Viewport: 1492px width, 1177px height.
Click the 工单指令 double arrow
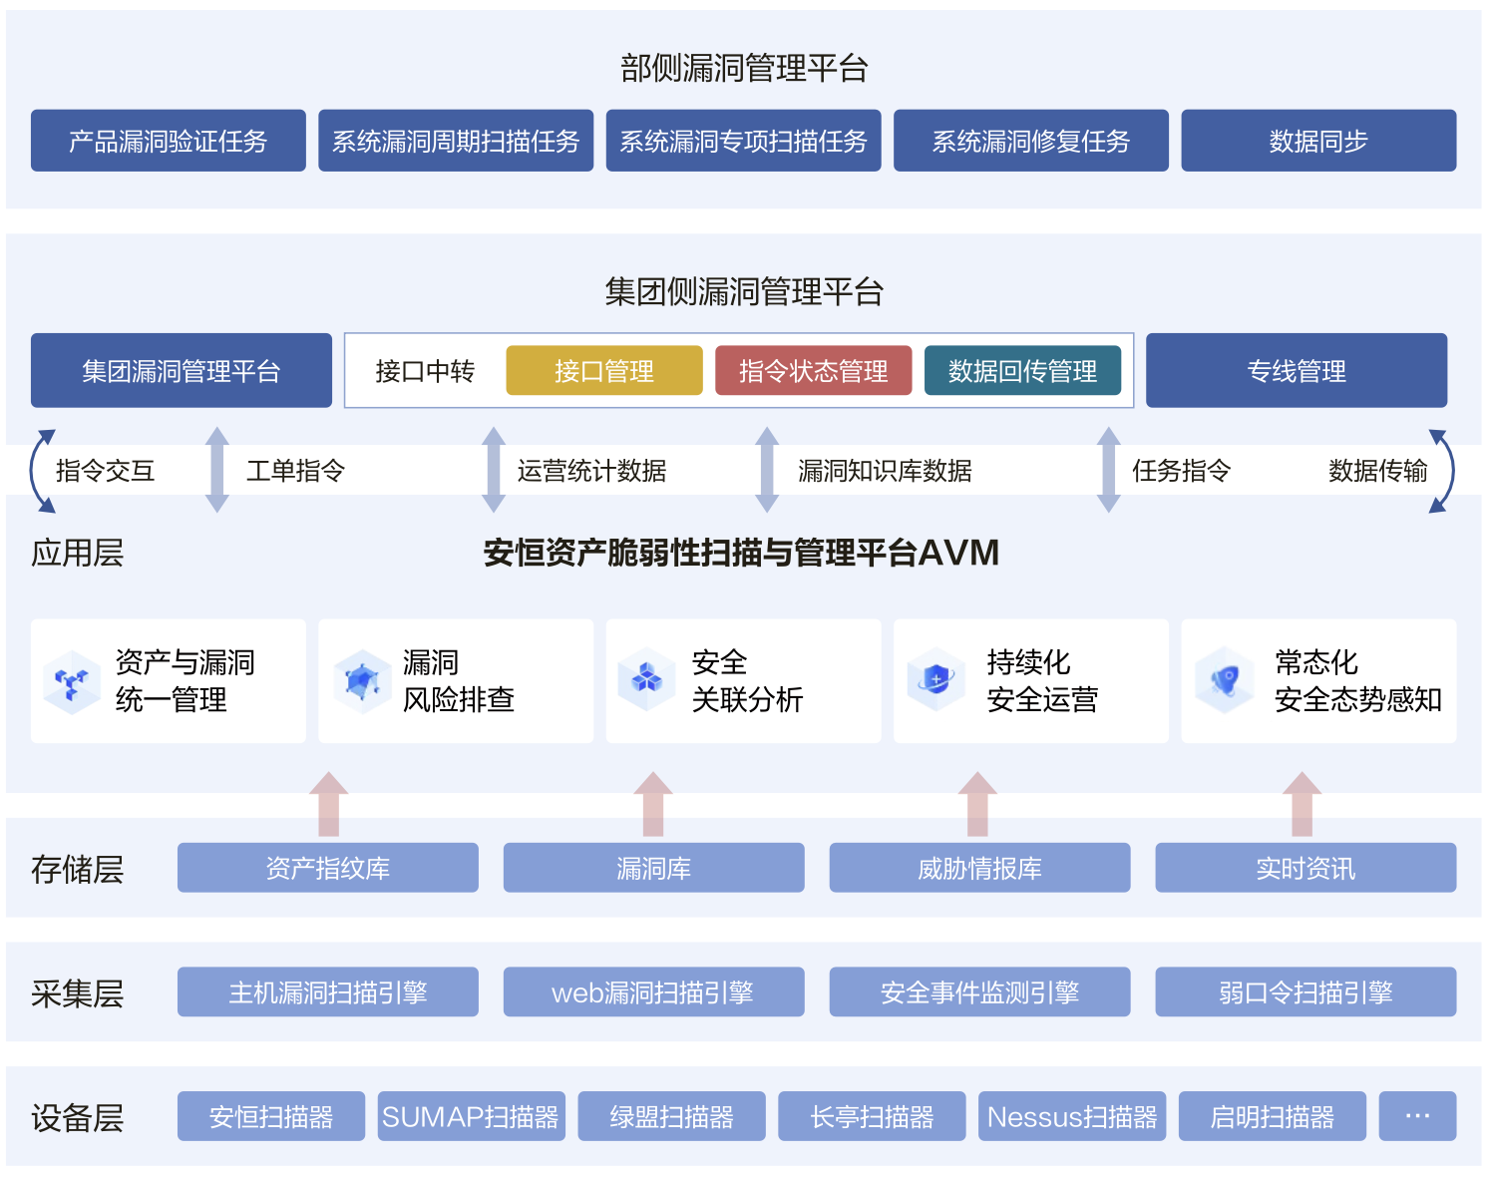pos(216,469)
